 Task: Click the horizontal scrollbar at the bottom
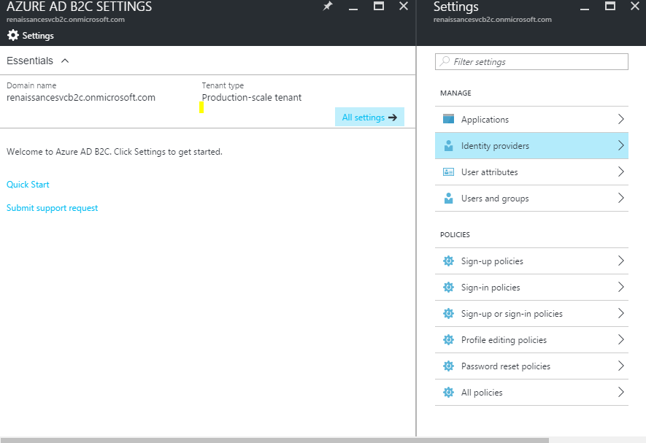click(x=274, y=439)
